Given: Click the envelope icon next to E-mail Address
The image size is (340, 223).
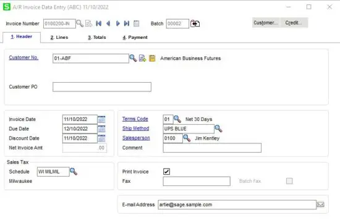Looking at the screenshot, I should (321, 204).
